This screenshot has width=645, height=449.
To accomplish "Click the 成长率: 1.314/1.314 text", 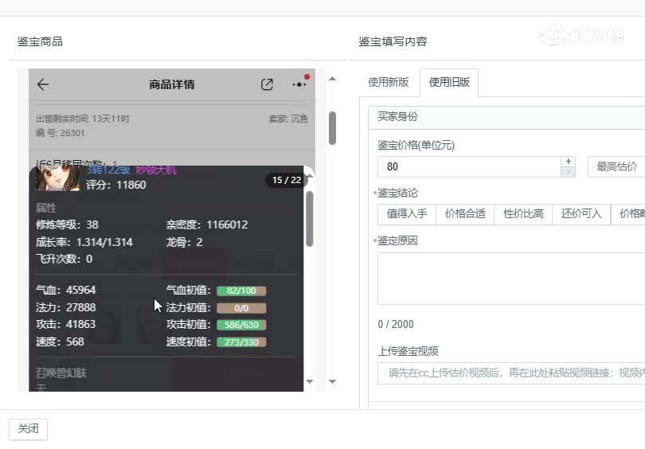I will tap(84, 242).
